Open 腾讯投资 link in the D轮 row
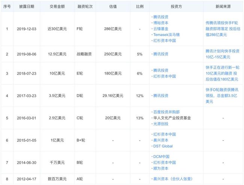The height and width of the screenshot is (185, 244). pos(161,96)
